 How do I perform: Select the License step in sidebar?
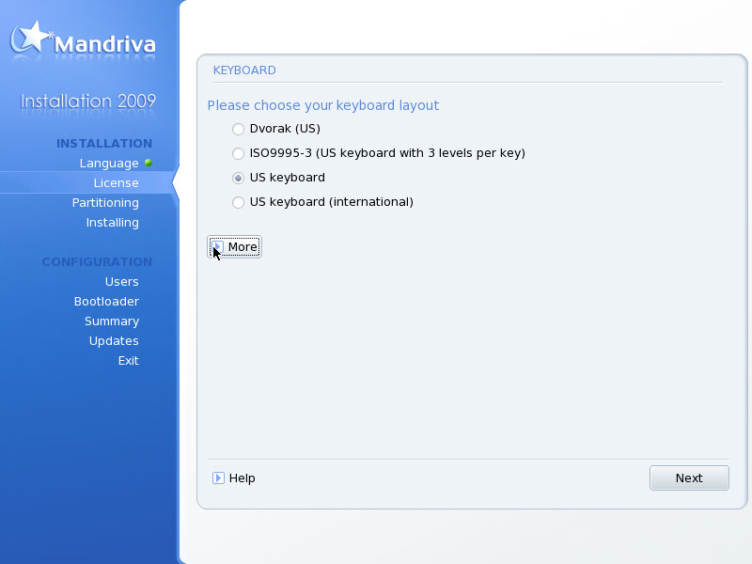point(116,183)
